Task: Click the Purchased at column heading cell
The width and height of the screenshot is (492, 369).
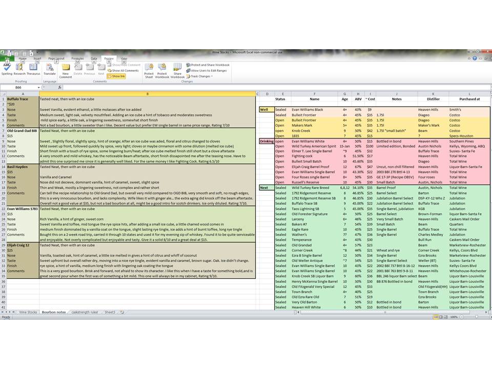Action: point(469,99)
